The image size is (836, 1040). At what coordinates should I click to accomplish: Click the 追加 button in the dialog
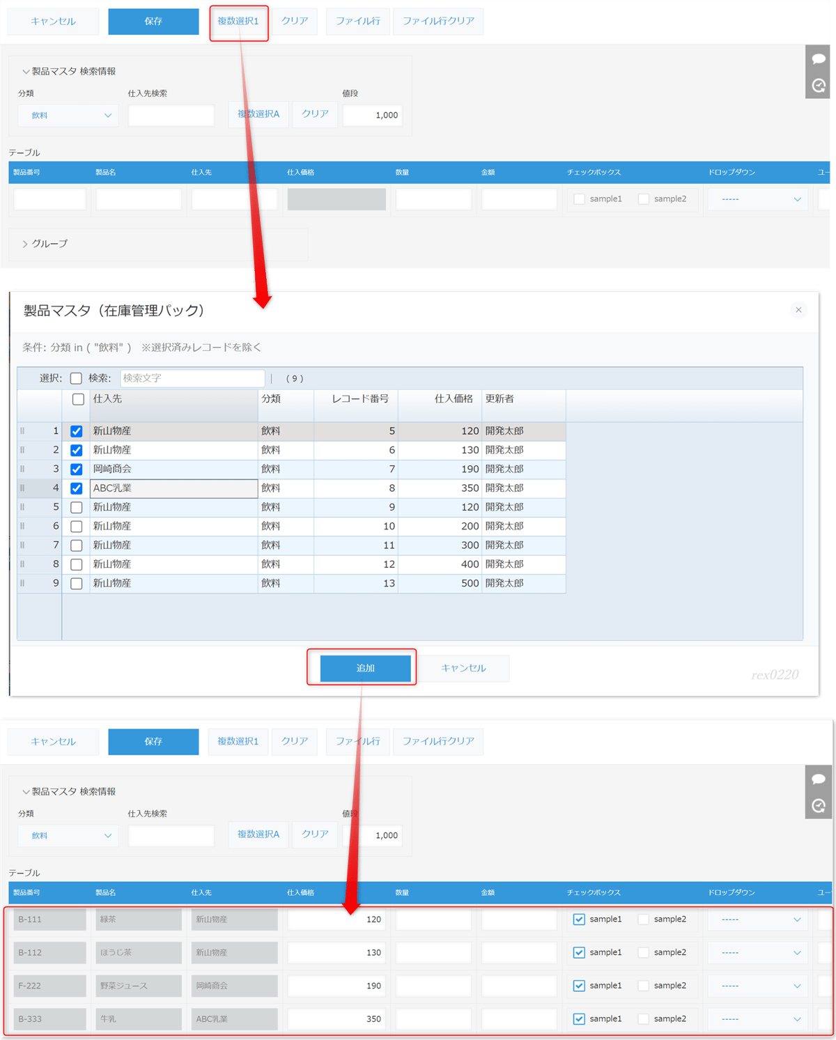click(x=366, y=668)
